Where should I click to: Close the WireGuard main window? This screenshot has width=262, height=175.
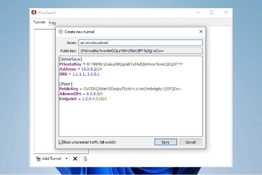(x=226, y=12)
